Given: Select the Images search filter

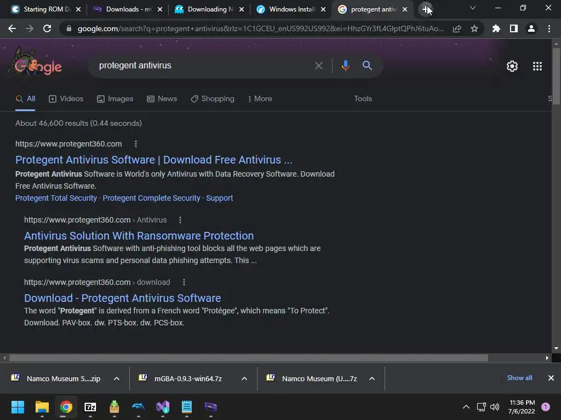Looking at the screenshot, I should click(115, 99).
